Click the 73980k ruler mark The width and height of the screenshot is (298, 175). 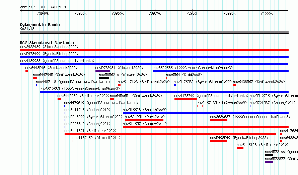[x=192, y=13]
